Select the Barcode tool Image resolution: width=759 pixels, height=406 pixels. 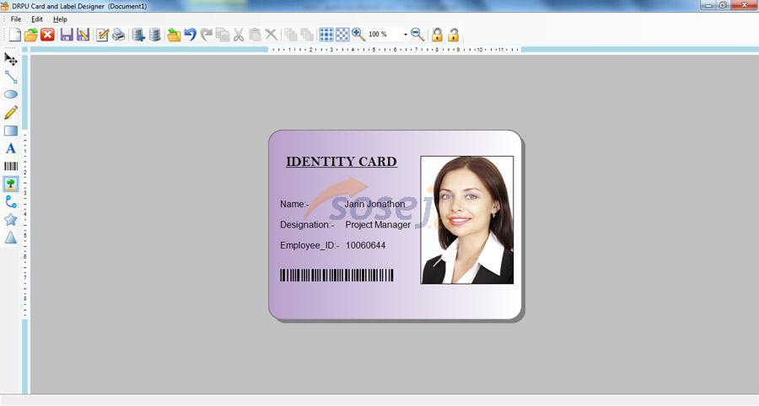11,166
